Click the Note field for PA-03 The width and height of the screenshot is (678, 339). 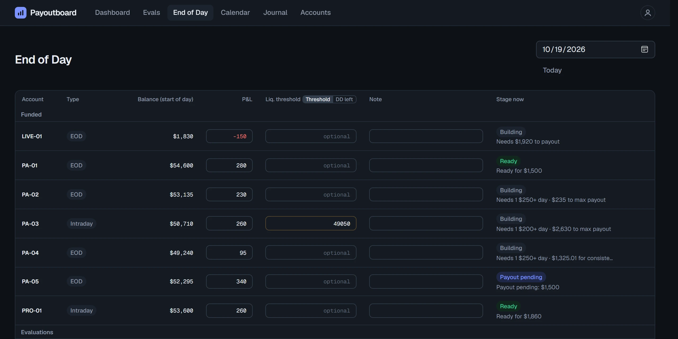click(x=426, y=223)
